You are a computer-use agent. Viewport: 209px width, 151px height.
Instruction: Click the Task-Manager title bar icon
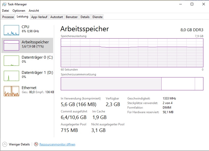click(x=4, y=4)
